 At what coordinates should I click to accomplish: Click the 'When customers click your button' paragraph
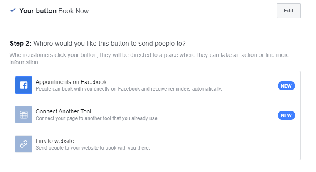coord(149,59)
